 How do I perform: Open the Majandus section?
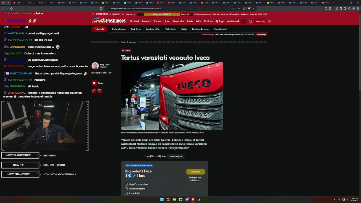point(179,21)
